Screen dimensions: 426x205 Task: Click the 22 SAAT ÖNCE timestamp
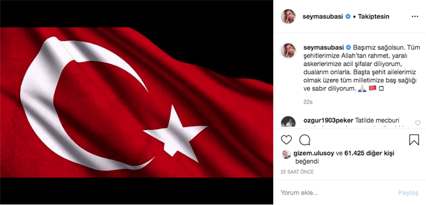pos(297,172)
